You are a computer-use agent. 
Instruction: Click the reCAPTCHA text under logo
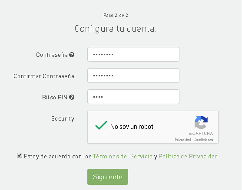pos(201,134)
